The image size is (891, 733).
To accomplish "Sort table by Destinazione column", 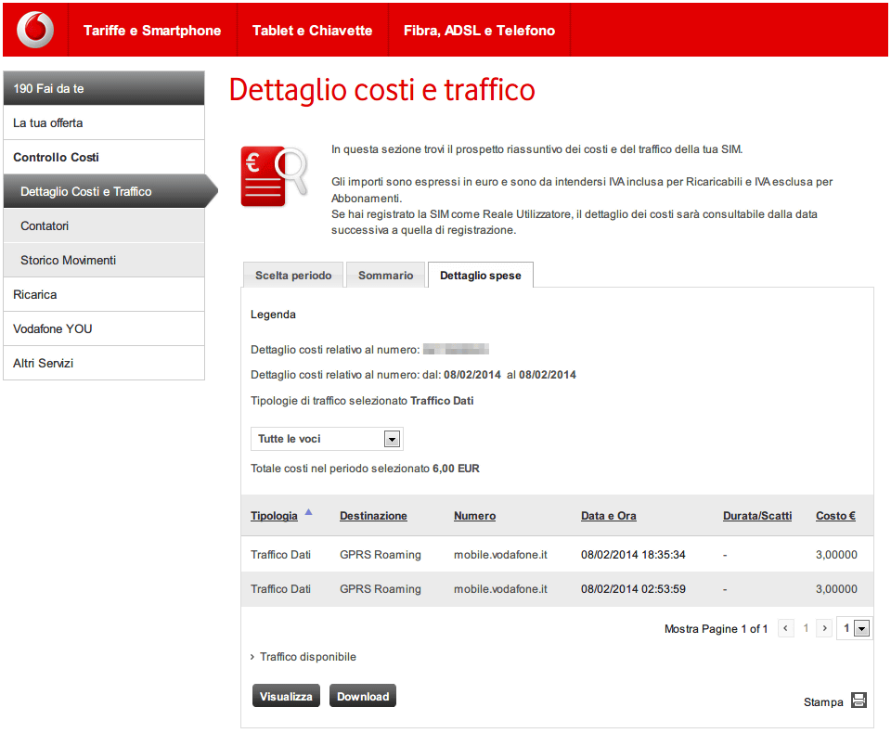I will point(373,516).
